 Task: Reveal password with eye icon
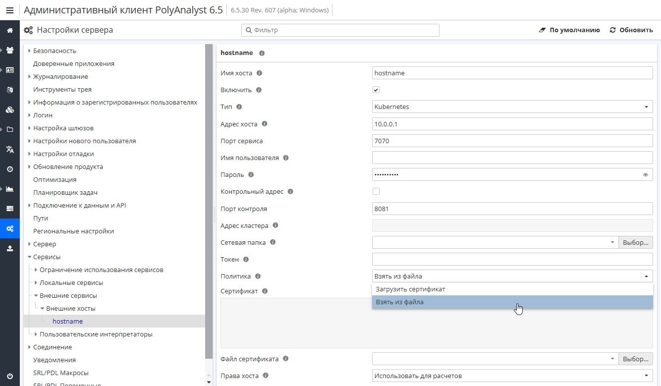(645, 175)
